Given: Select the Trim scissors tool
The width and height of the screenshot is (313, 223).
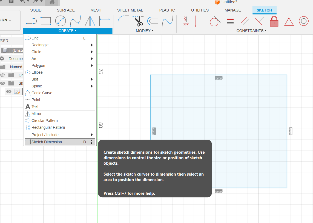Looking at the screenshot, I should click(138, 21).
